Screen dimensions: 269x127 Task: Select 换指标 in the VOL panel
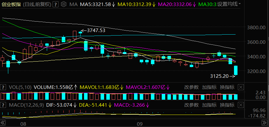(227, 87)
